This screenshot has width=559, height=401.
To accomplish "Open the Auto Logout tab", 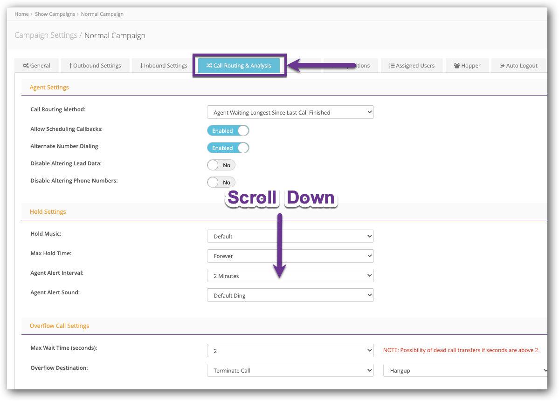I will (518, 66).
